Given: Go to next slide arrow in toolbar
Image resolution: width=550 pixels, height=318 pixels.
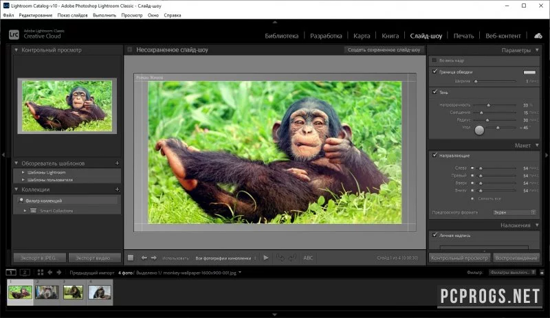Looking at the screenshot, I should point(154,258).
